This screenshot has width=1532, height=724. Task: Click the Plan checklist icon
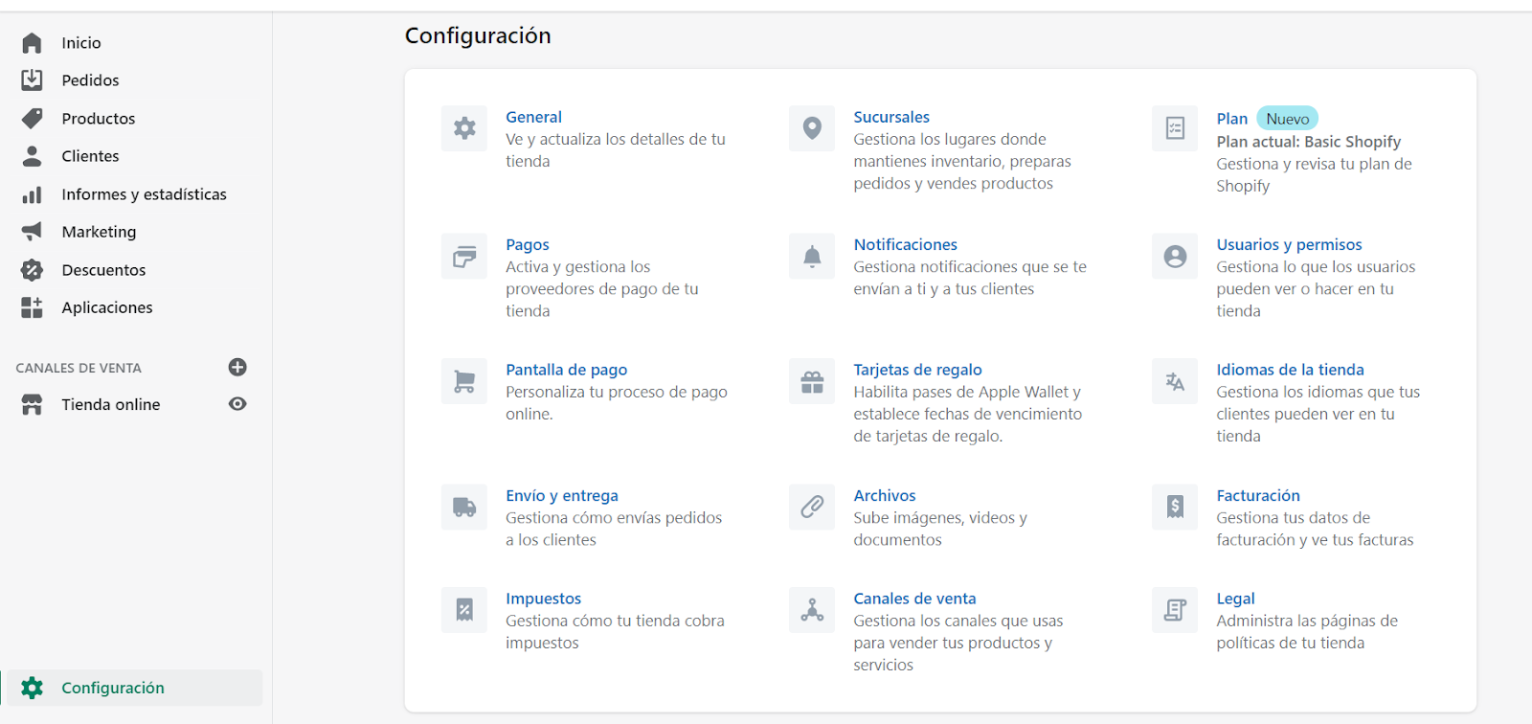(1175, 128)
